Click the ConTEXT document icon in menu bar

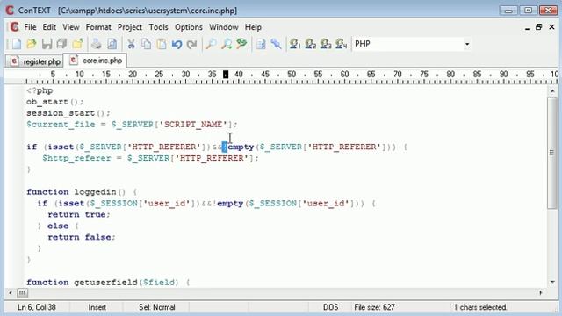click(x=14, y=27)
